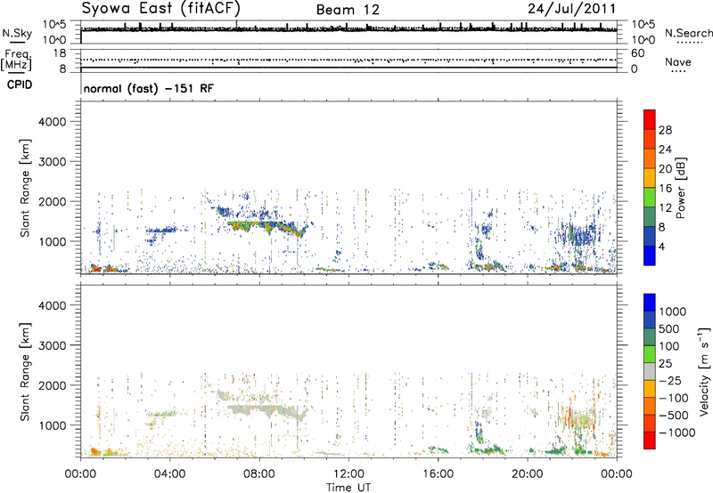
Task: Select the '28' Power colorbar label
Action: (x=665, y=130)
